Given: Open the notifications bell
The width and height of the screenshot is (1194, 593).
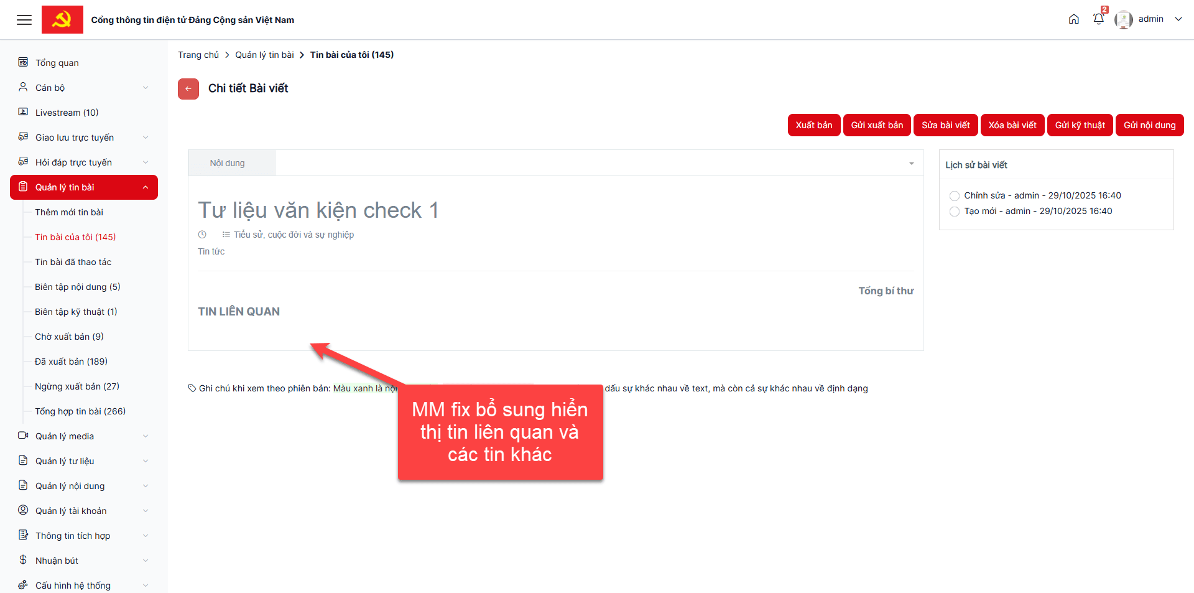Looking at the screenshot, I should (x=1098, y=19).
